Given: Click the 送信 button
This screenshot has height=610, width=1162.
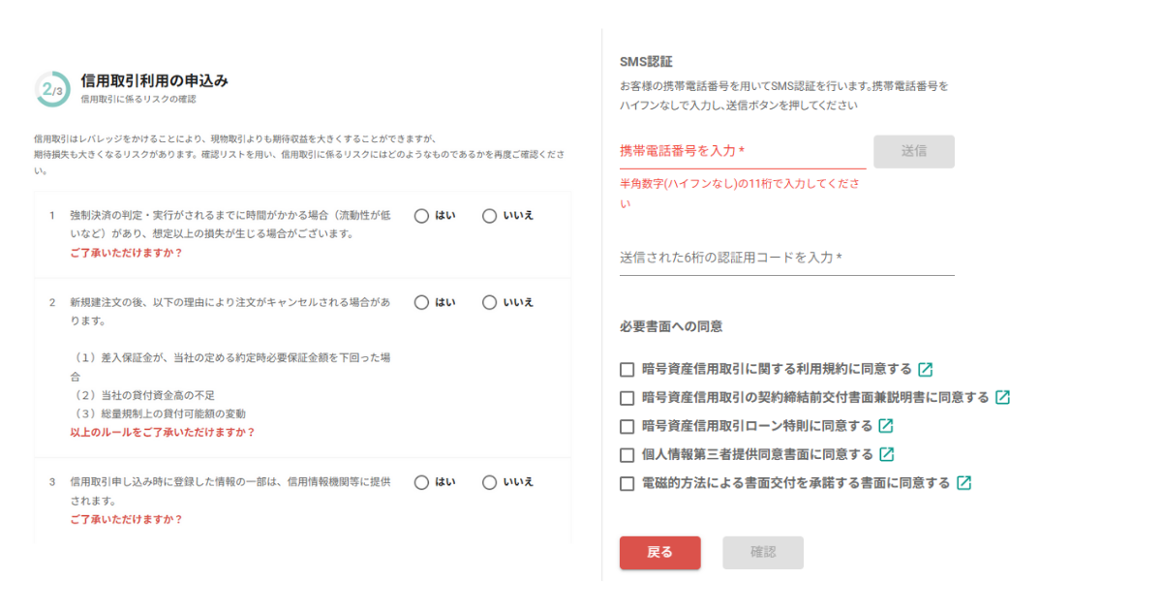Looking at the screenshot, I should 914,151.
